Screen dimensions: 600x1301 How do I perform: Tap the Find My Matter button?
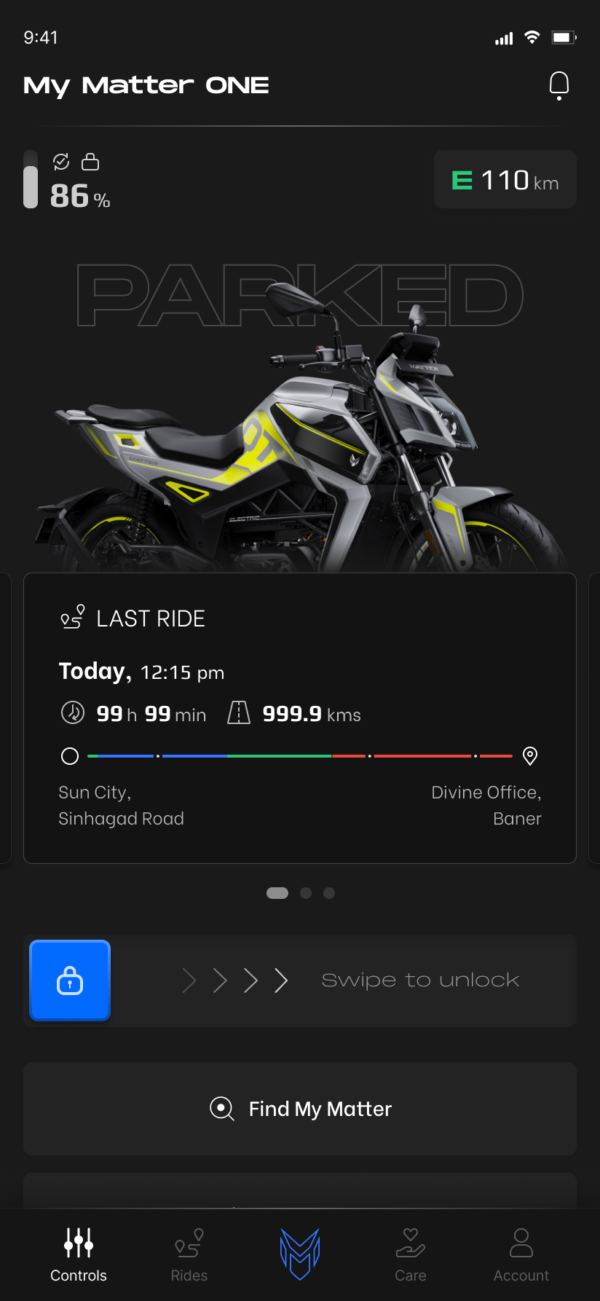(300, 1109)
